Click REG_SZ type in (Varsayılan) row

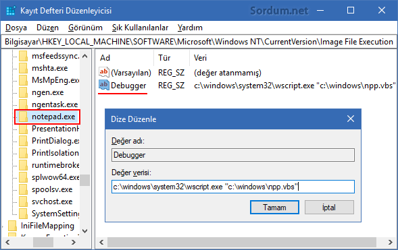pyautogui.click(x=171, y=73)
